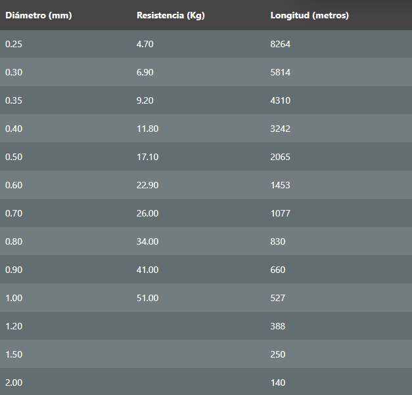Select the 6.90 resistance cell
The width and height of the screenshot is (412, 395).
(145, 72)
